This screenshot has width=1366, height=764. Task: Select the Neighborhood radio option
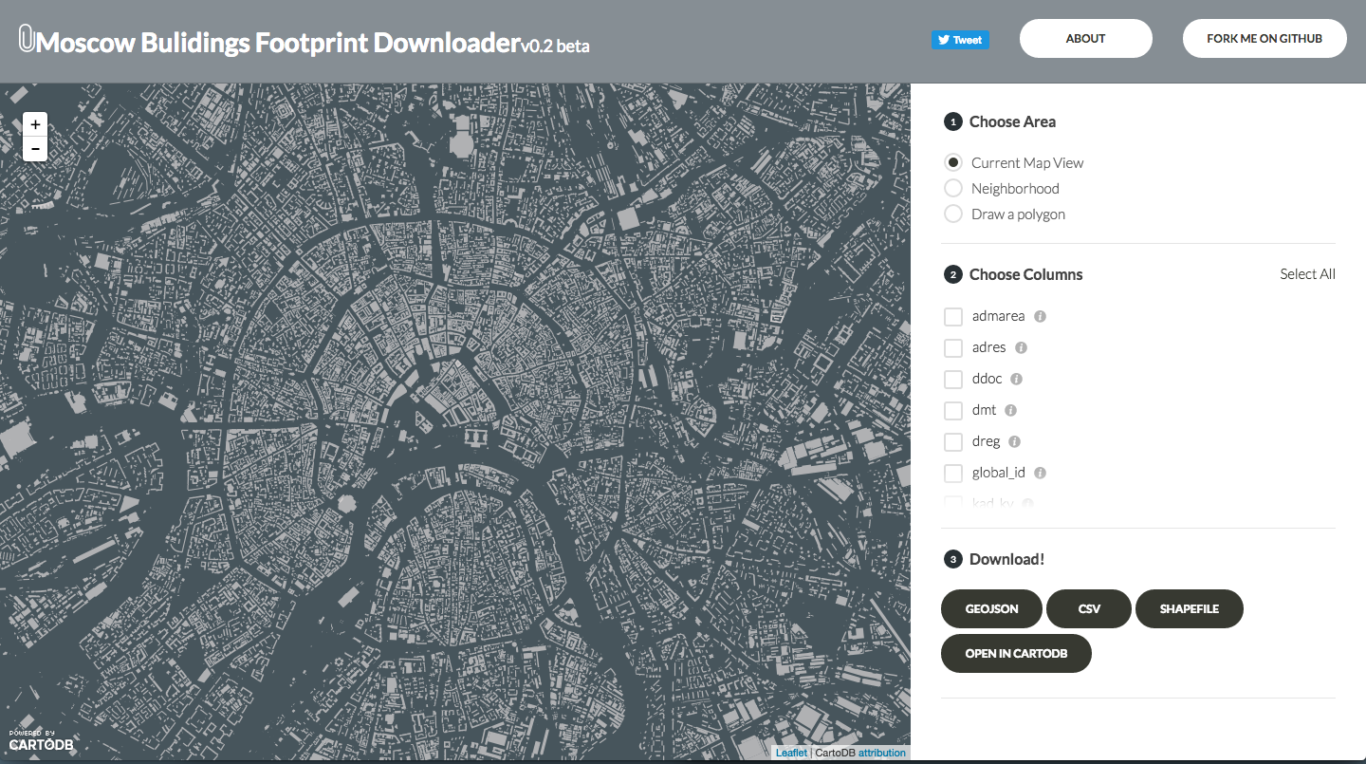click(953, 188)
